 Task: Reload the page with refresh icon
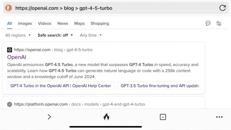[x=222, y=8]
